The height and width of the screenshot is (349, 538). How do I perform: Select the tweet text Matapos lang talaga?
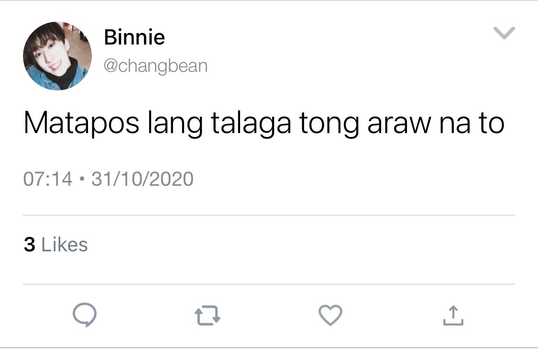[x=157, y=124]
